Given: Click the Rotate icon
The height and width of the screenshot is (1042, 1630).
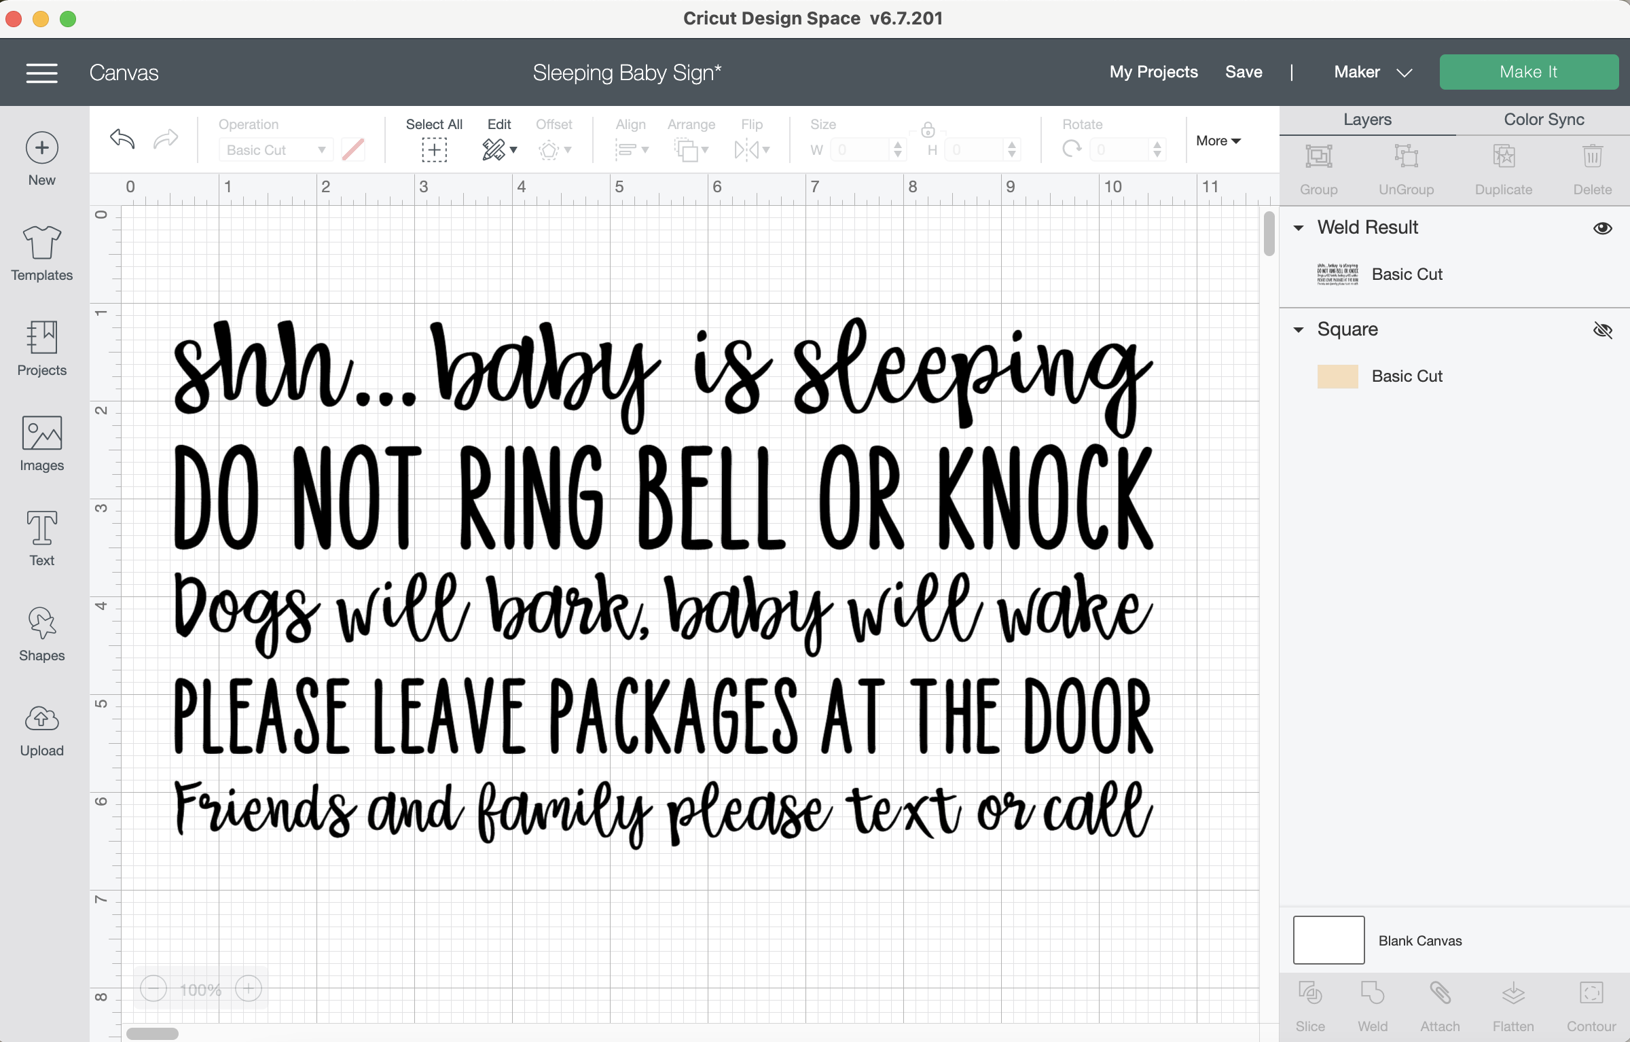Looking at the screenshot, I should (1072, 149).
